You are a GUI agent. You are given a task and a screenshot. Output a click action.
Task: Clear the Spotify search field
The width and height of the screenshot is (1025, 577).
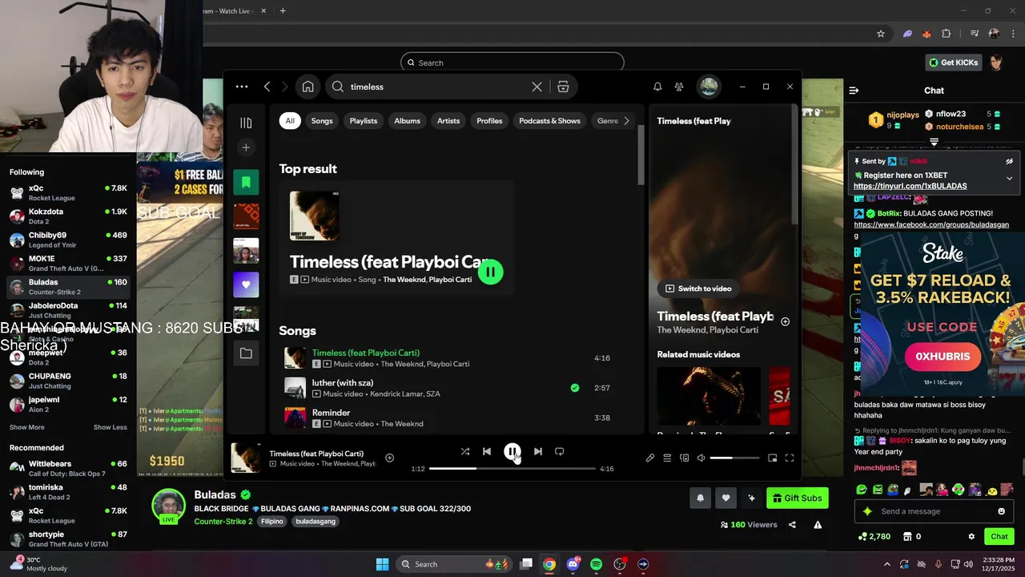click(x=537, y=87)
